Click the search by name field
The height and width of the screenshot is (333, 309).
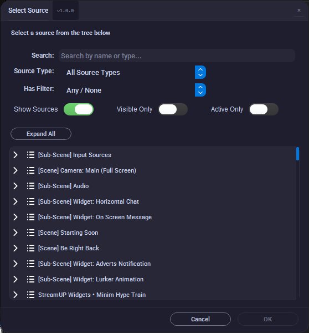pos(177,56)
